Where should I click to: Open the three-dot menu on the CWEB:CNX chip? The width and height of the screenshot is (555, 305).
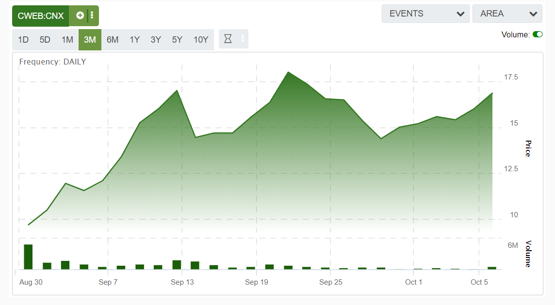coord(92,15)
